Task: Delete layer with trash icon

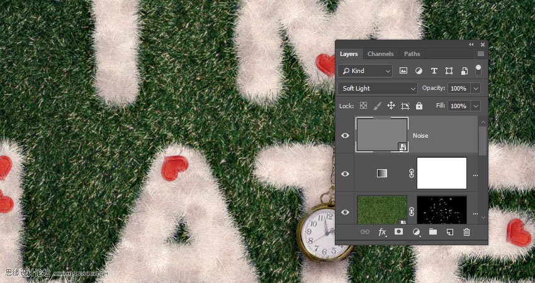Action: click(x=466, y=232)
